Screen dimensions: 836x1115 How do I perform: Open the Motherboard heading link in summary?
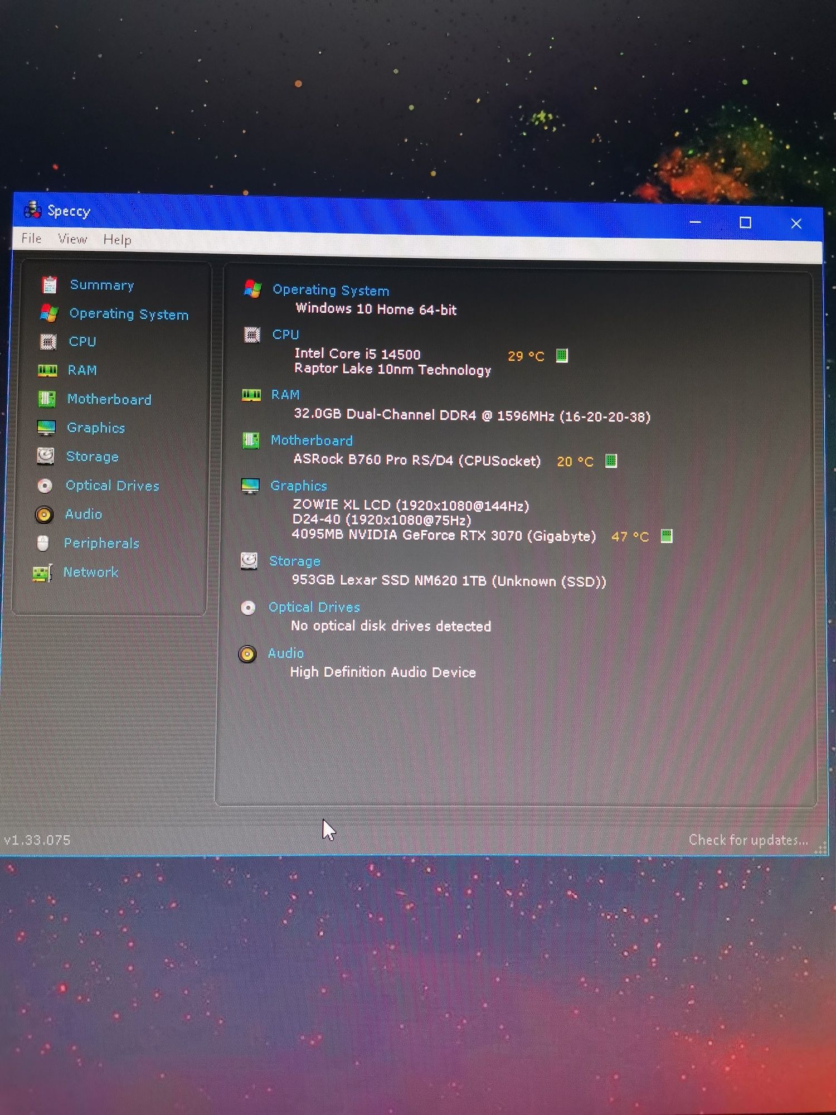pyautogui.click(x=312, y=440)
